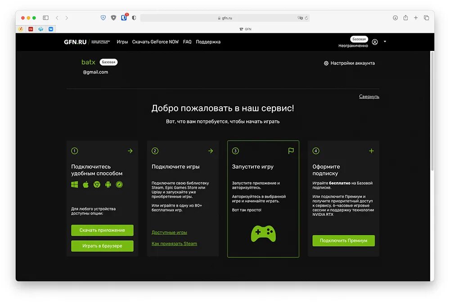Click the Apple platform icon

(85, 184)
